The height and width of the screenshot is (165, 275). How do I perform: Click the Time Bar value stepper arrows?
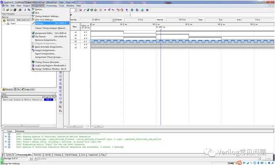[114, 20]
